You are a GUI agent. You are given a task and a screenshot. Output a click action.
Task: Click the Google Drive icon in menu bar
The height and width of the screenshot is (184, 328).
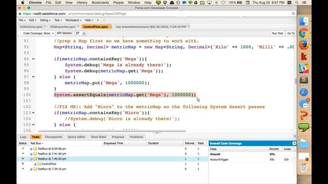click(x=196, y=3)
